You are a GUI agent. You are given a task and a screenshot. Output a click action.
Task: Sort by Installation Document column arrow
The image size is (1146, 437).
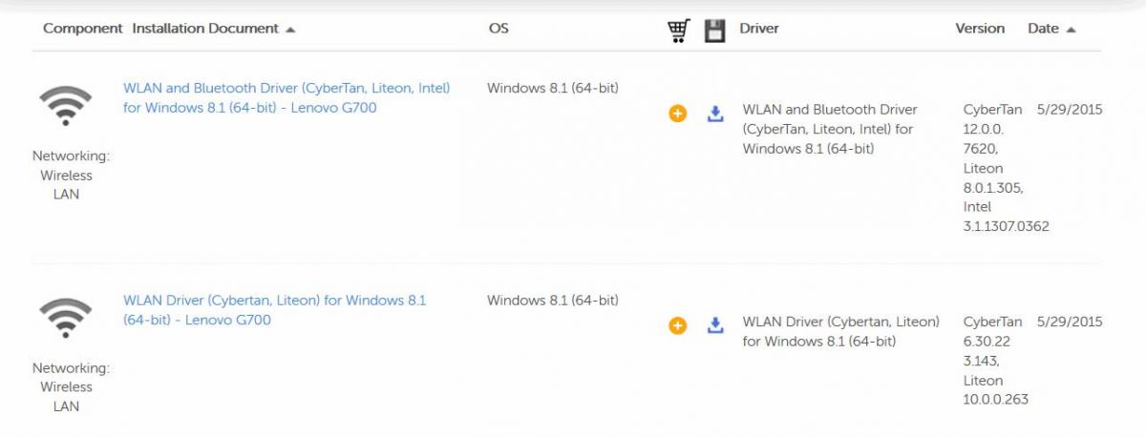[290, 30]
